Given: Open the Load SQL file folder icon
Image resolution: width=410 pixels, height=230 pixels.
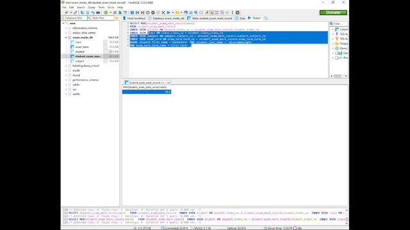Looking at the screenshot, I should pos(177,13).
